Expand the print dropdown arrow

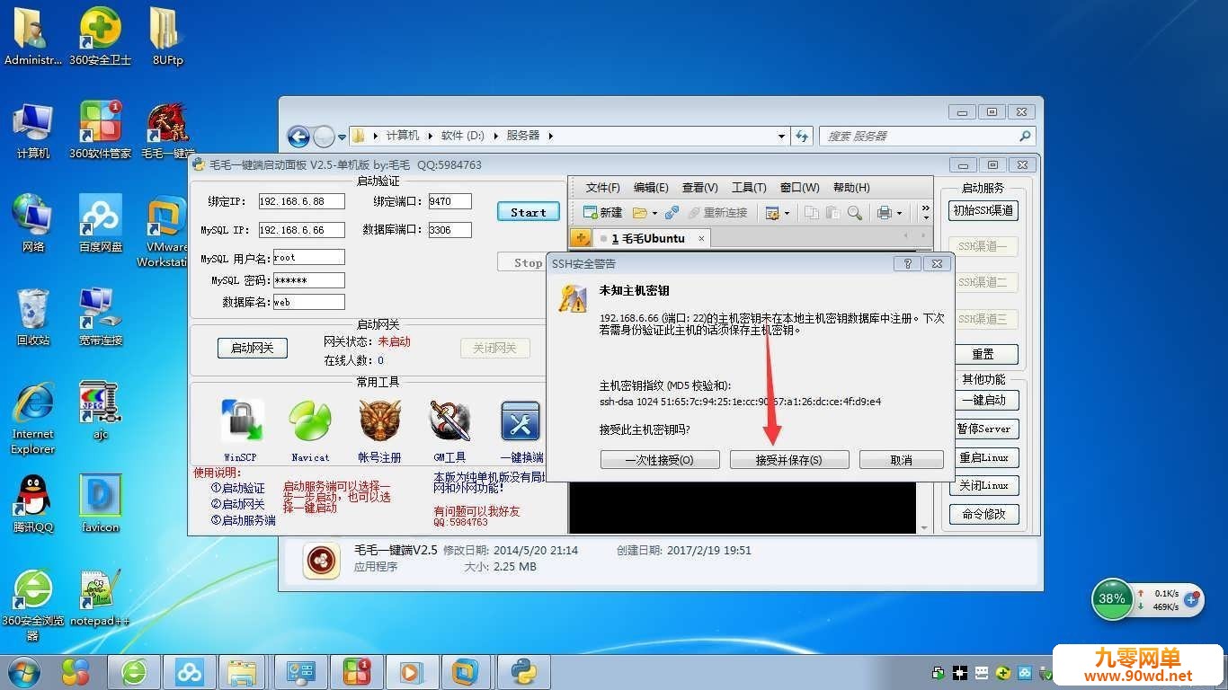pyautogui.click(x=899, y=214)
